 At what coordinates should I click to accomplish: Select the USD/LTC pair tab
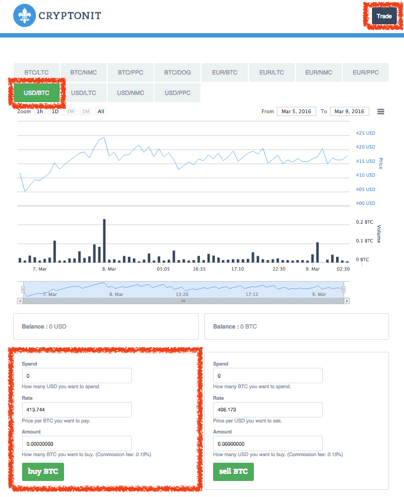click(83, 93)
